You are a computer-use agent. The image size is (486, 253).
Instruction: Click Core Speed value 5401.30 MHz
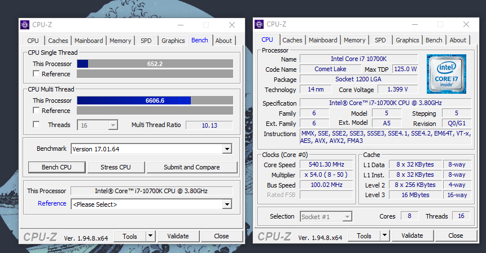coord(326,165)
